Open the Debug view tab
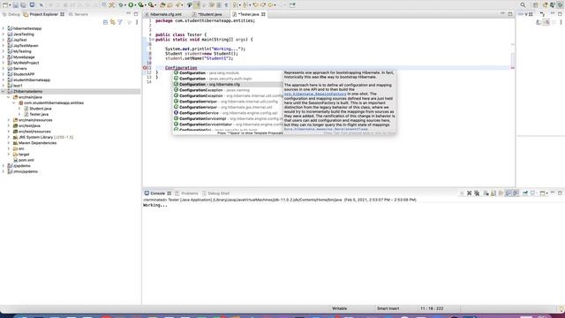565x318 pixels. 11,14
